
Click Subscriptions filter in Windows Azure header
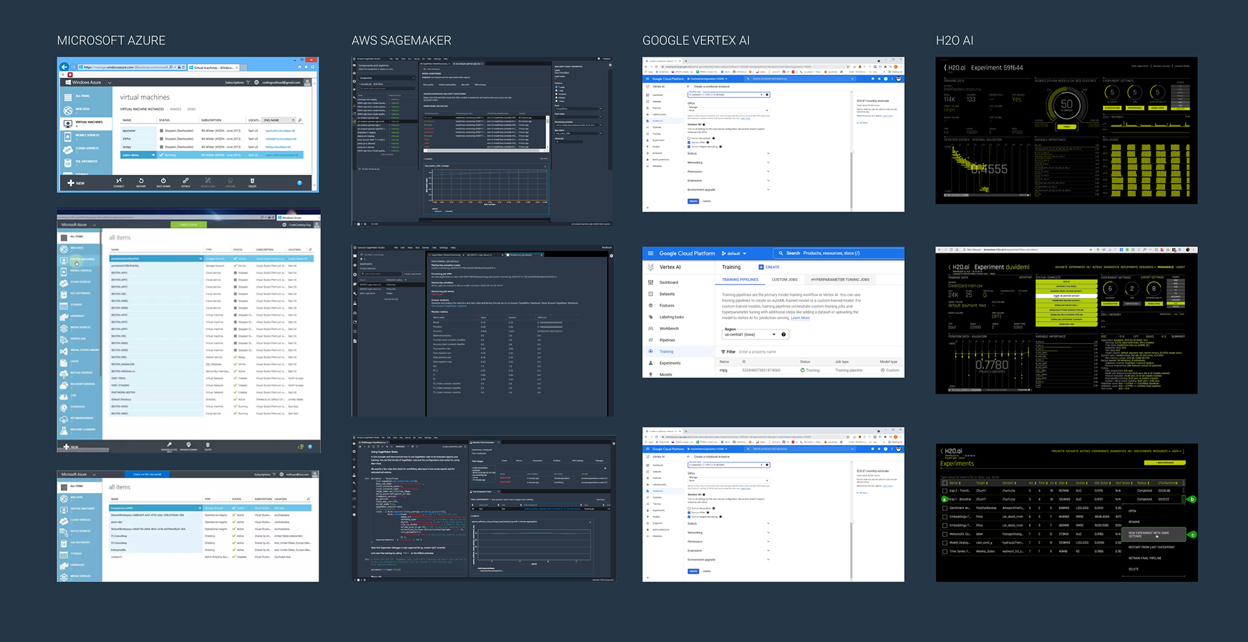coord(237,83)
